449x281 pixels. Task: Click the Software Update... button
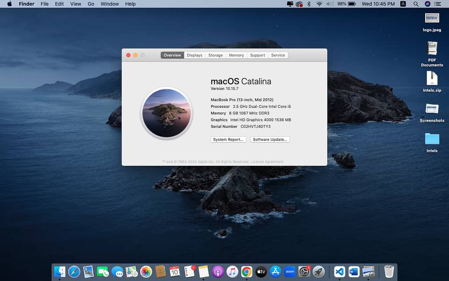point(270,140)
